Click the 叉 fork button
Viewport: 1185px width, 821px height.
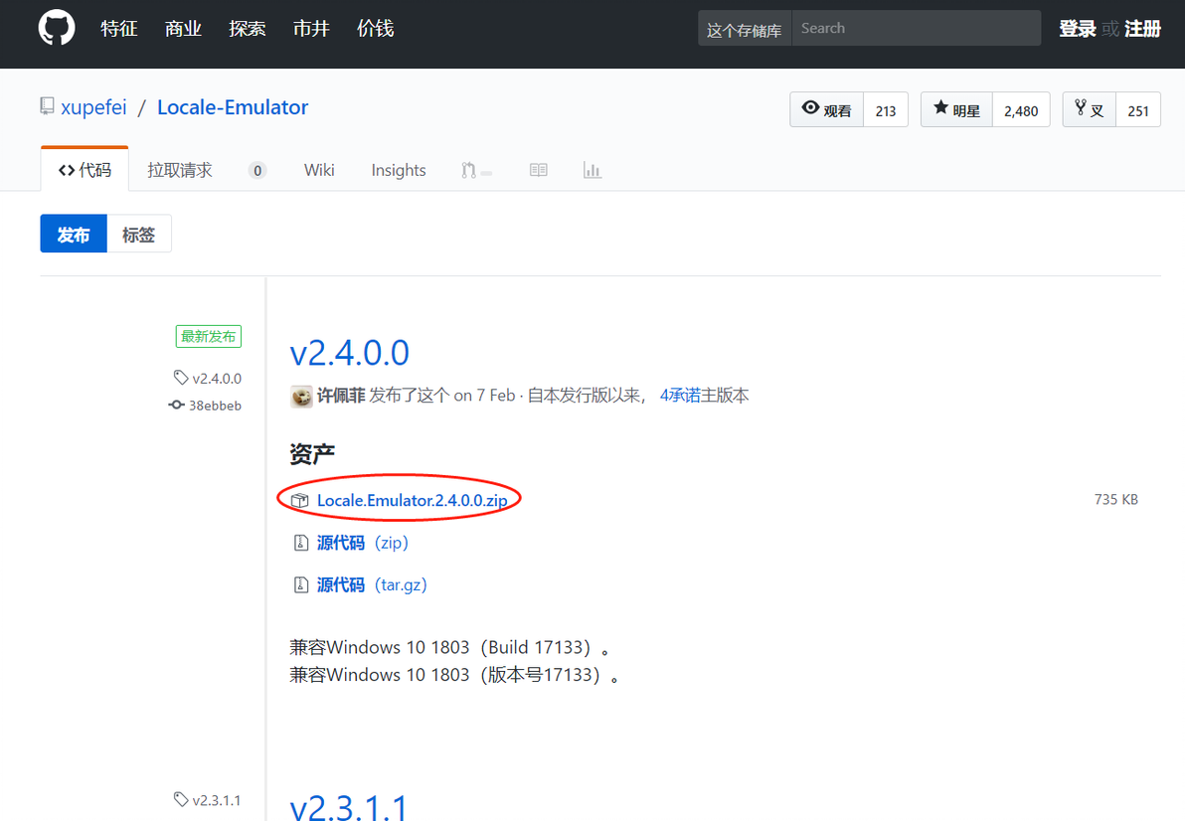pos(1089,110)
